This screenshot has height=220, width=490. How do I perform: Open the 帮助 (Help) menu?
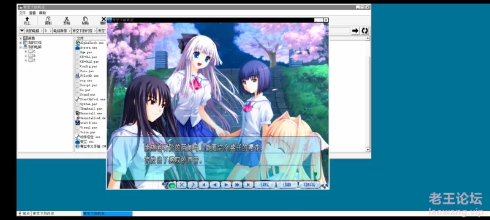pyautogui.click(x=42, y=13)
